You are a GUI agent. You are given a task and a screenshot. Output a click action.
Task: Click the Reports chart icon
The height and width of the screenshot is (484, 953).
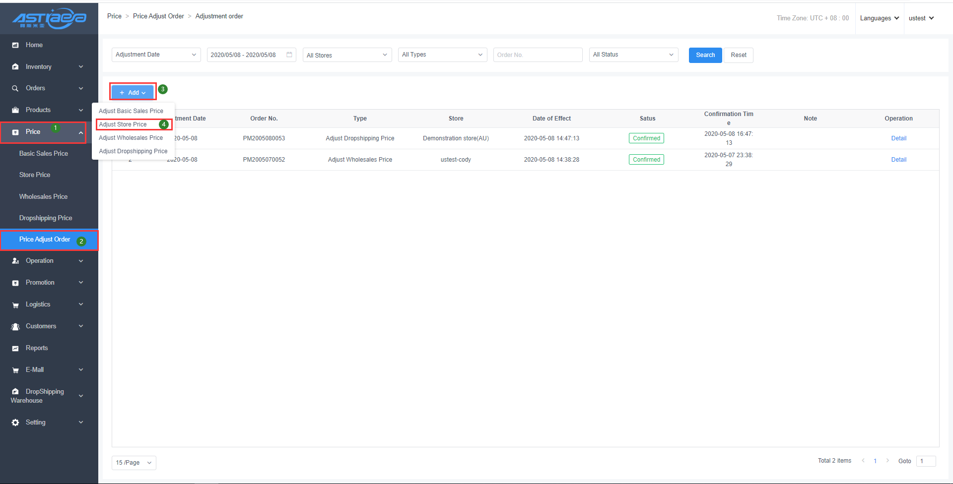tap(15, 348)
